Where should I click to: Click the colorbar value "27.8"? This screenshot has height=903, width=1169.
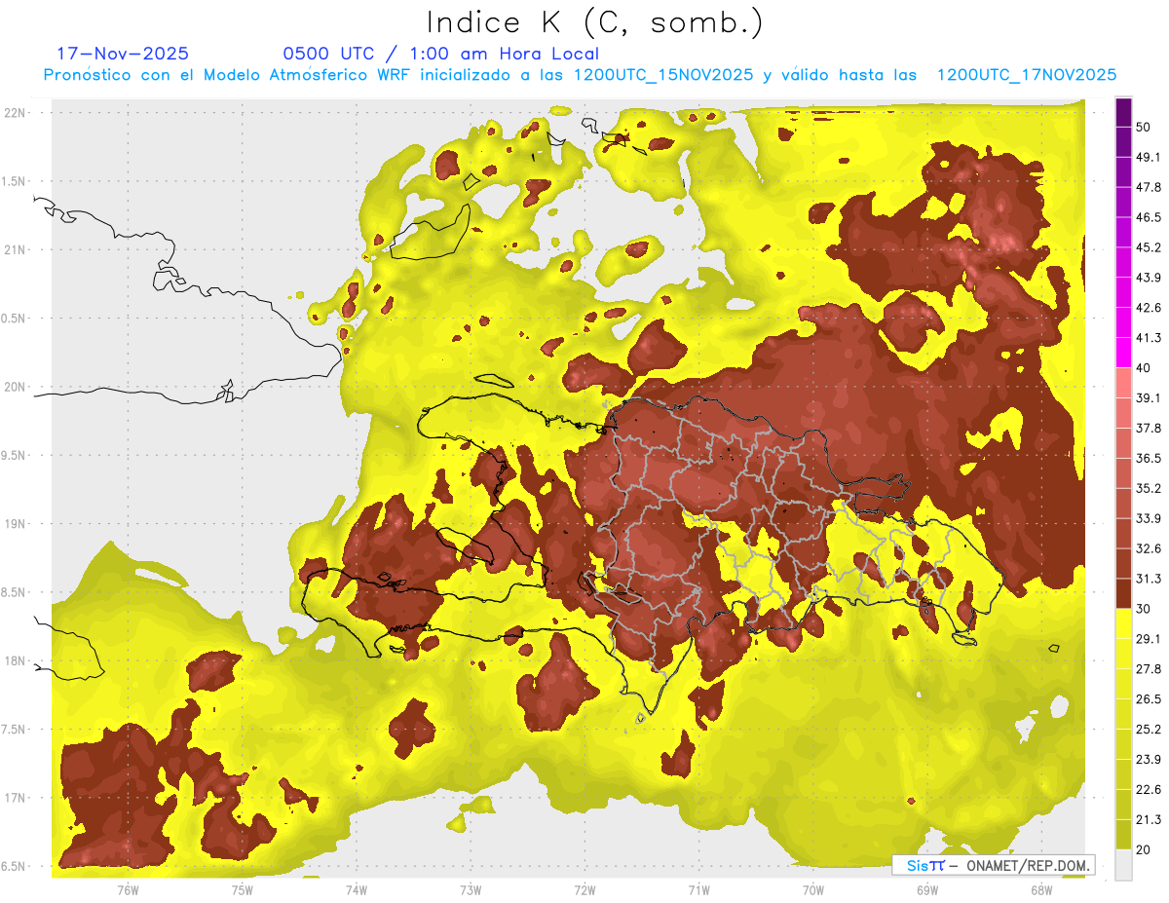1149,669
